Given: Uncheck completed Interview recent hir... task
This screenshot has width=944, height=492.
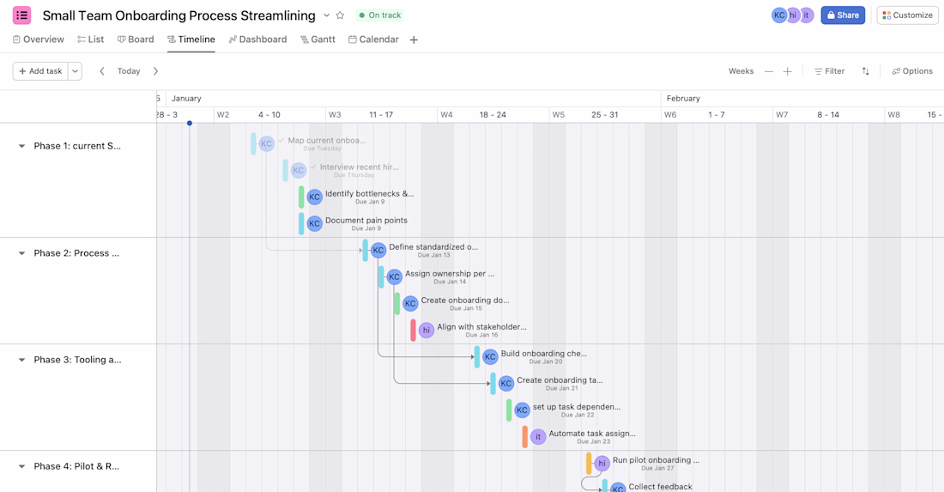Looking at the screenshot, I should pos(312,167).
